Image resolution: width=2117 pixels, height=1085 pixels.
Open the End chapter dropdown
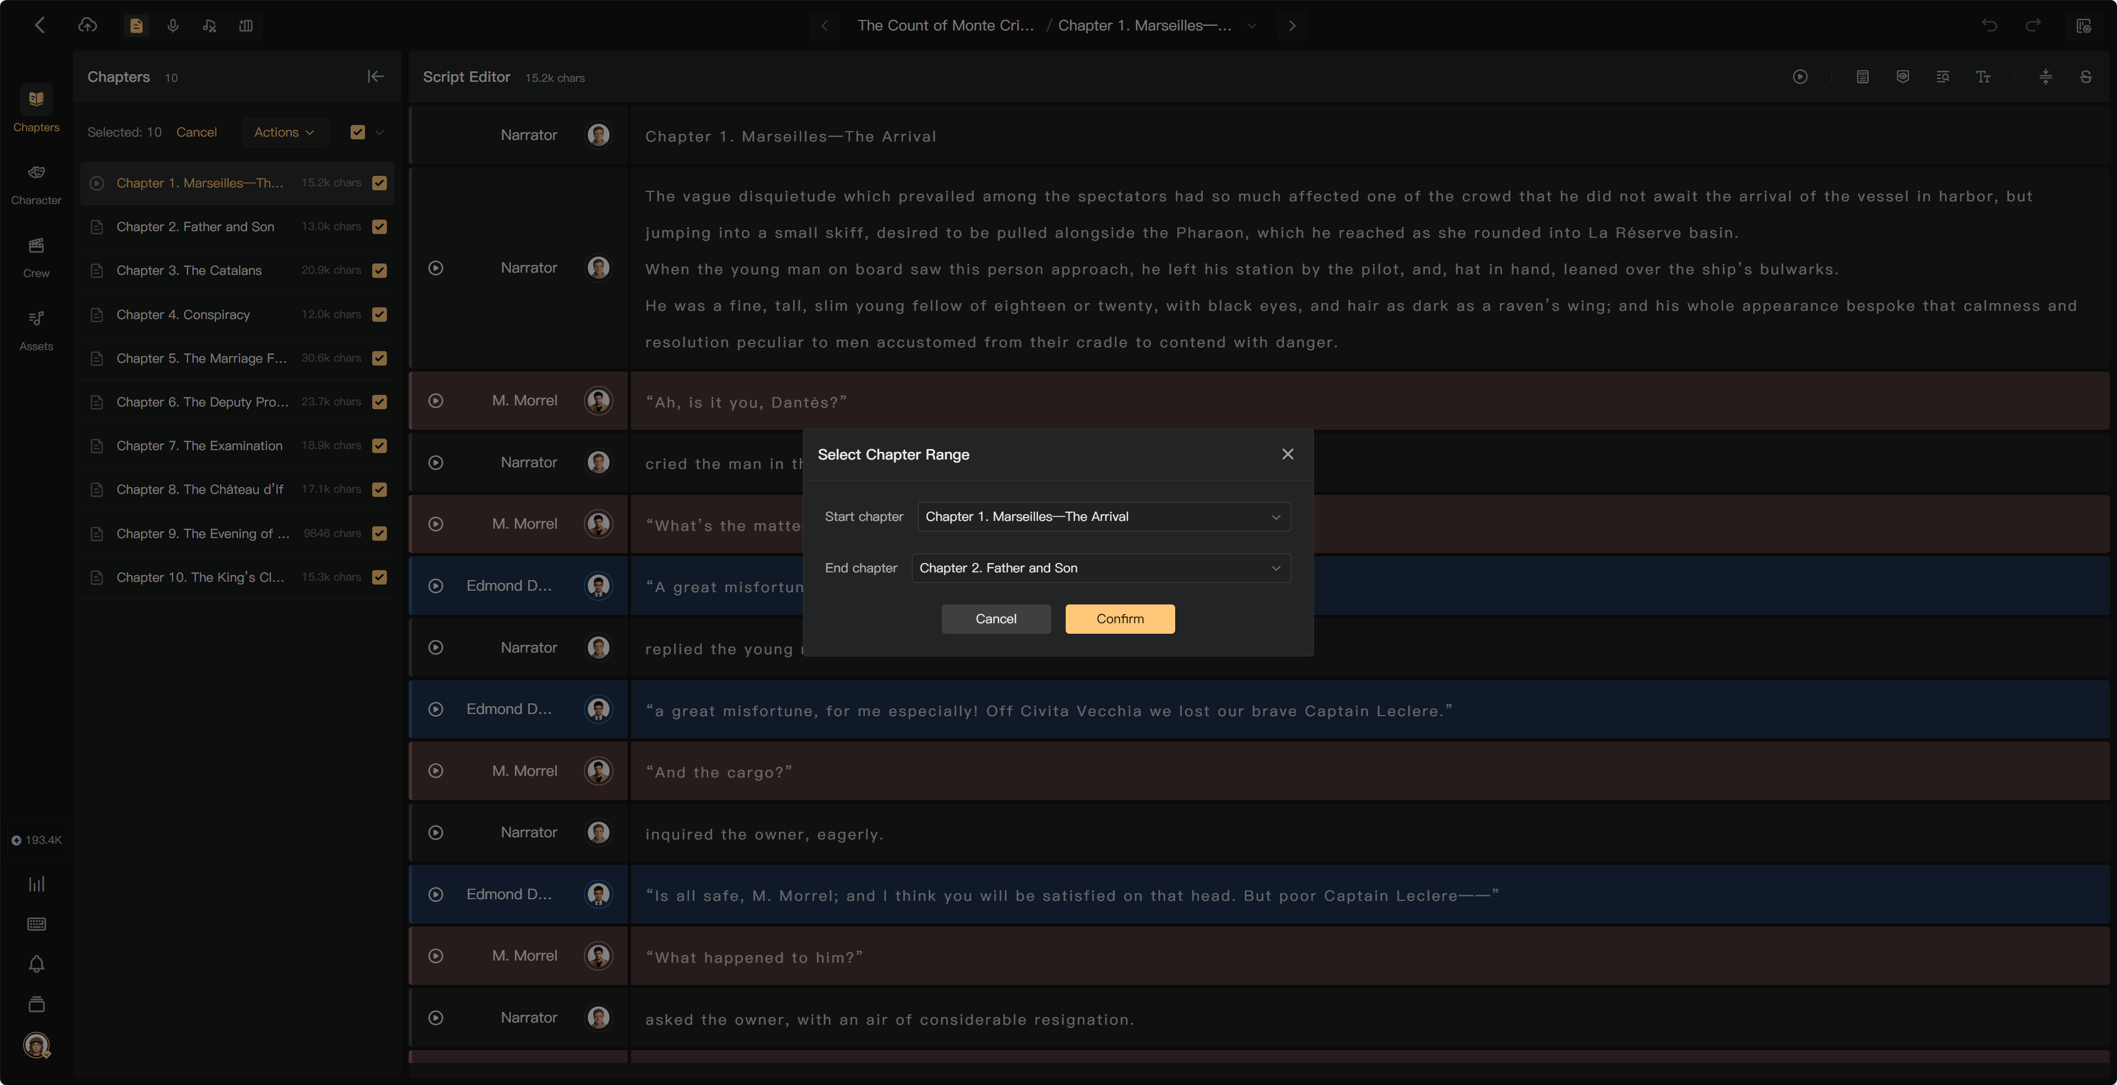pos(1101,568)
